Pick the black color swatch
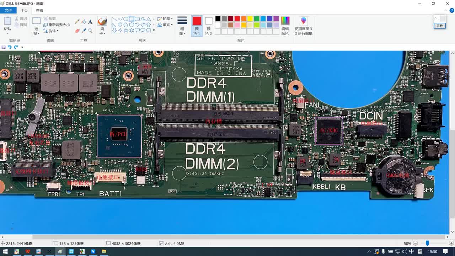 click(218, 18)
